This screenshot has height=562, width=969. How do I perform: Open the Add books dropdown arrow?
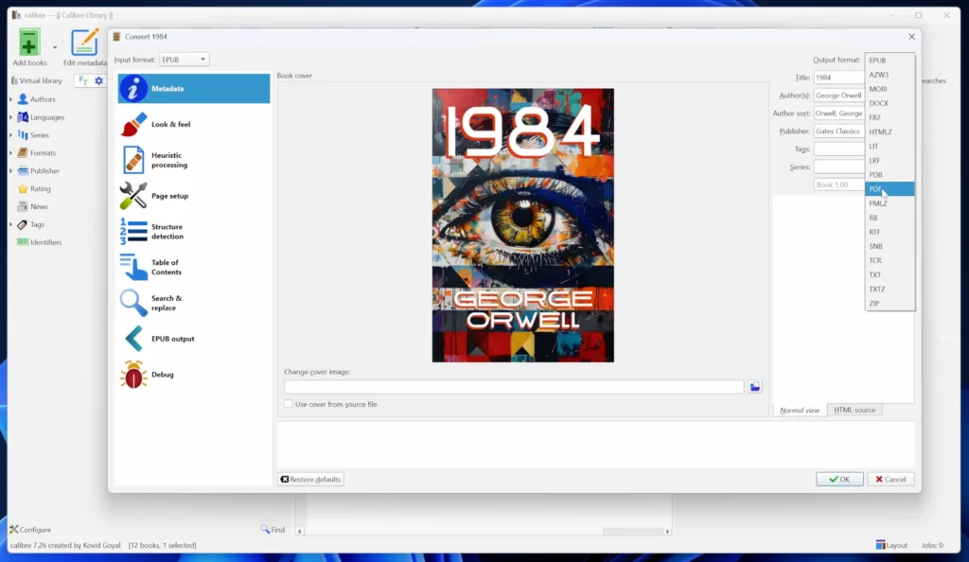point(54,47)
